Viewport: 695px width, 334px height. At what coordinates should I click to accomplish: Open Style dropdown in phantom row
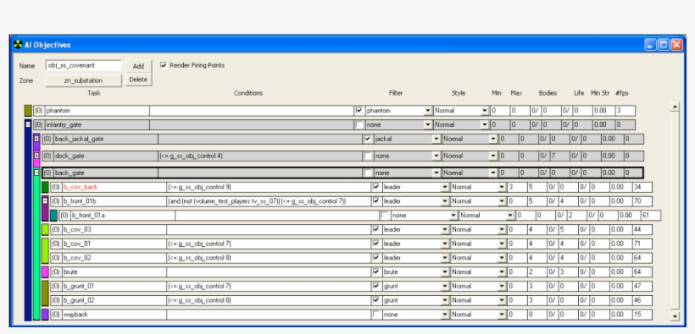pyautogui.click(x=485, y=111)
